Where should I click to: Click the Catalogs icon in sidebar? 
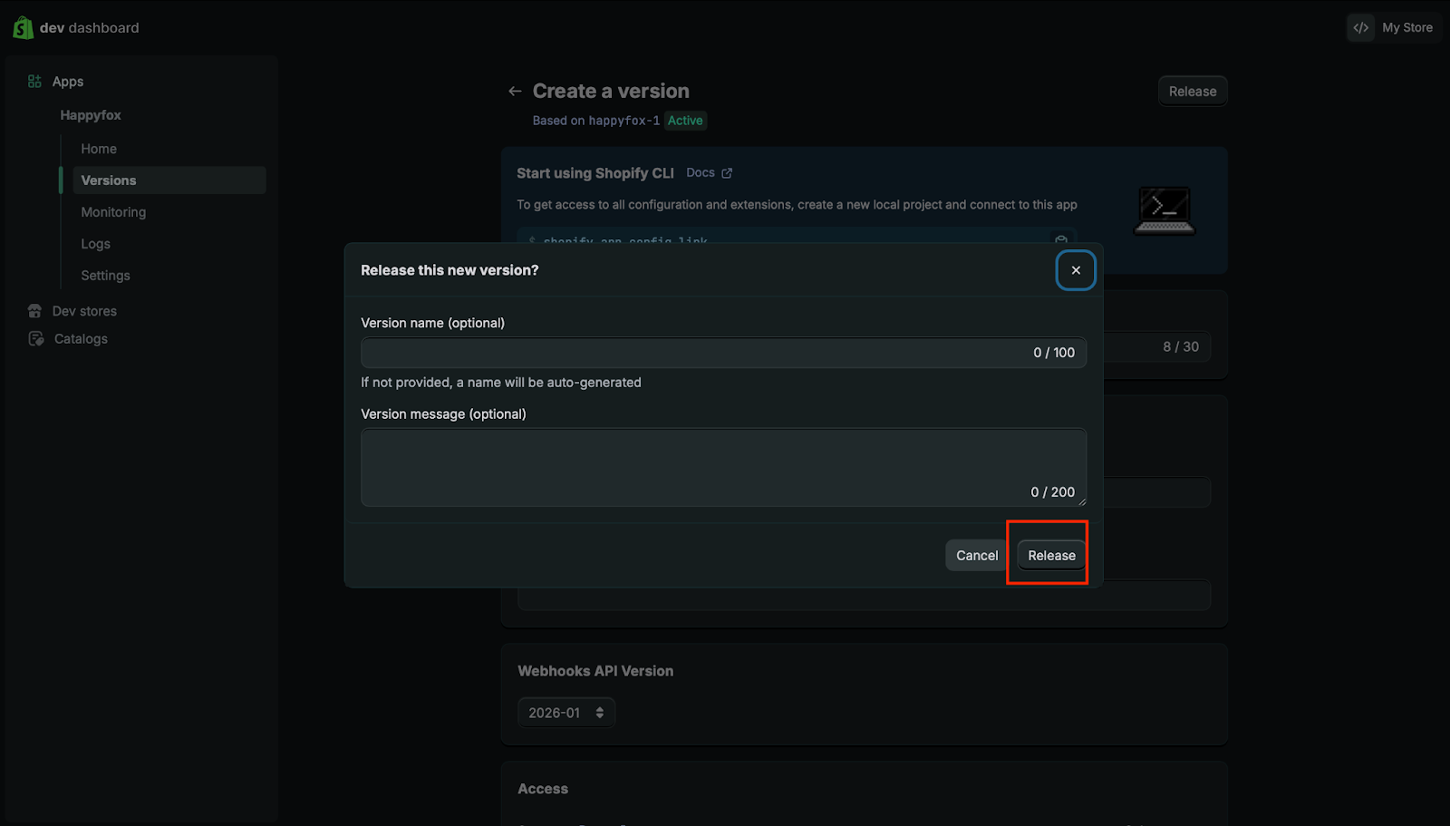[35, 339]
